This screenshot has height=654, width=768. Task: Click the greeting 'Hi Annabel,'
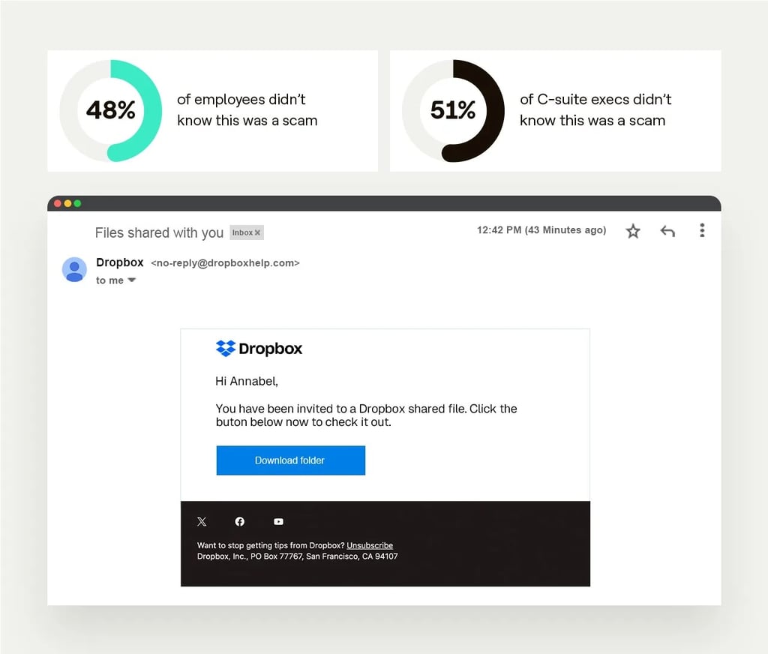pyautogui.click(x=247, y=381)
